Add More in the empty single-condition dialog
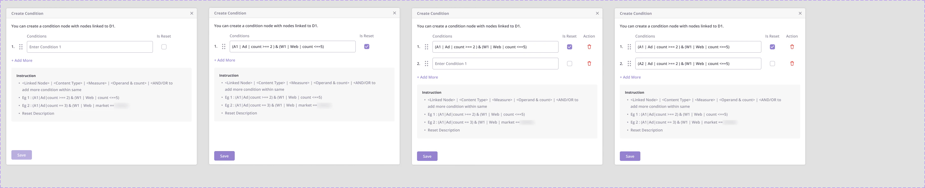Screen dimensions: 925x188 tap(22, 60)
